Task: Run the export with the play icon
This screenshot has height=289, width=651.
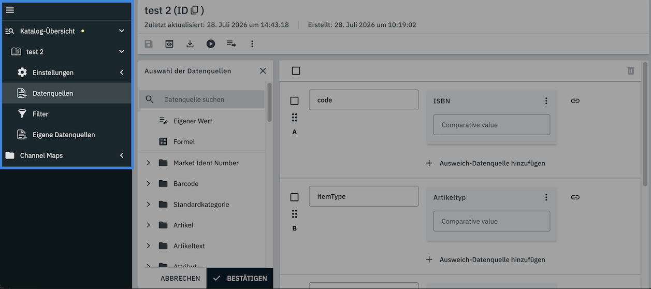Action: (x=211, y=44)
